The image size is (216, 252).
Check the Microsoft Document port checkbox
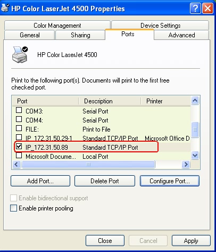point(19,156)
